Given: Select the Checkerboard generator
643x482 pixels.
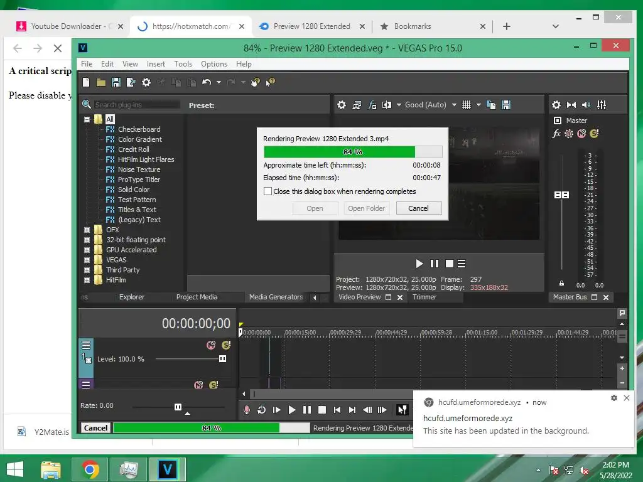Looking at the screenshot, I should 139,129.
